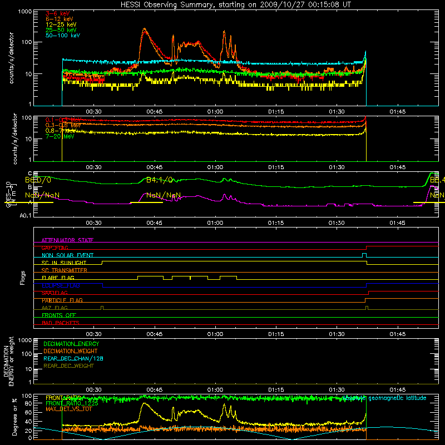This screenshot has height=445, width=445.
Task: Click the SC_TRANSMITTER flag label
Action: 65,270
